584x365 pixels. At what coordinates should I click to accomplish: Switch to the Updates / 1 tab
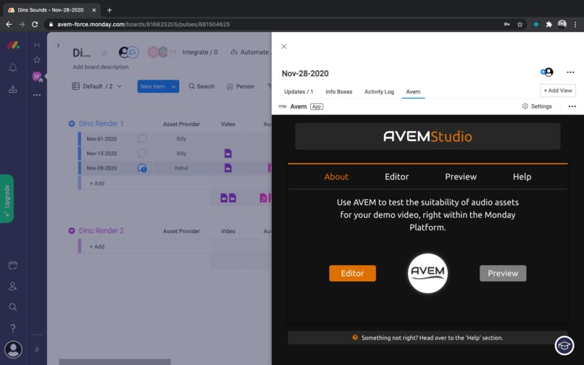click(x=299, y=92)
